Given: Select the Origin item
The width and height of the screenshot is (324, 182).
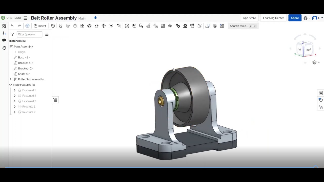Looking at the screenshot, I should point(22,52).
